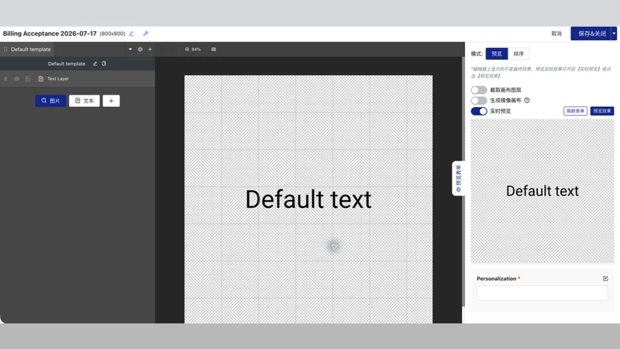Click the 文本 text button
The image size is (620, 349).
point(84,101)
